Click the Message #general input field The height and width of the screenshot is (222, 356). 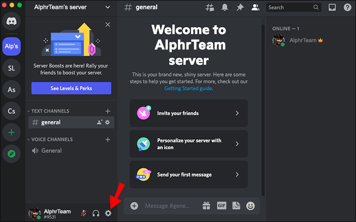(167, 206)
